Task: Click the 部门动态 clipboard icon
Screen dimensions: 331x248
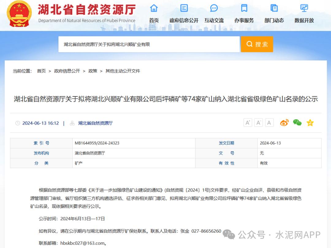Action: (x=274, y=8)
